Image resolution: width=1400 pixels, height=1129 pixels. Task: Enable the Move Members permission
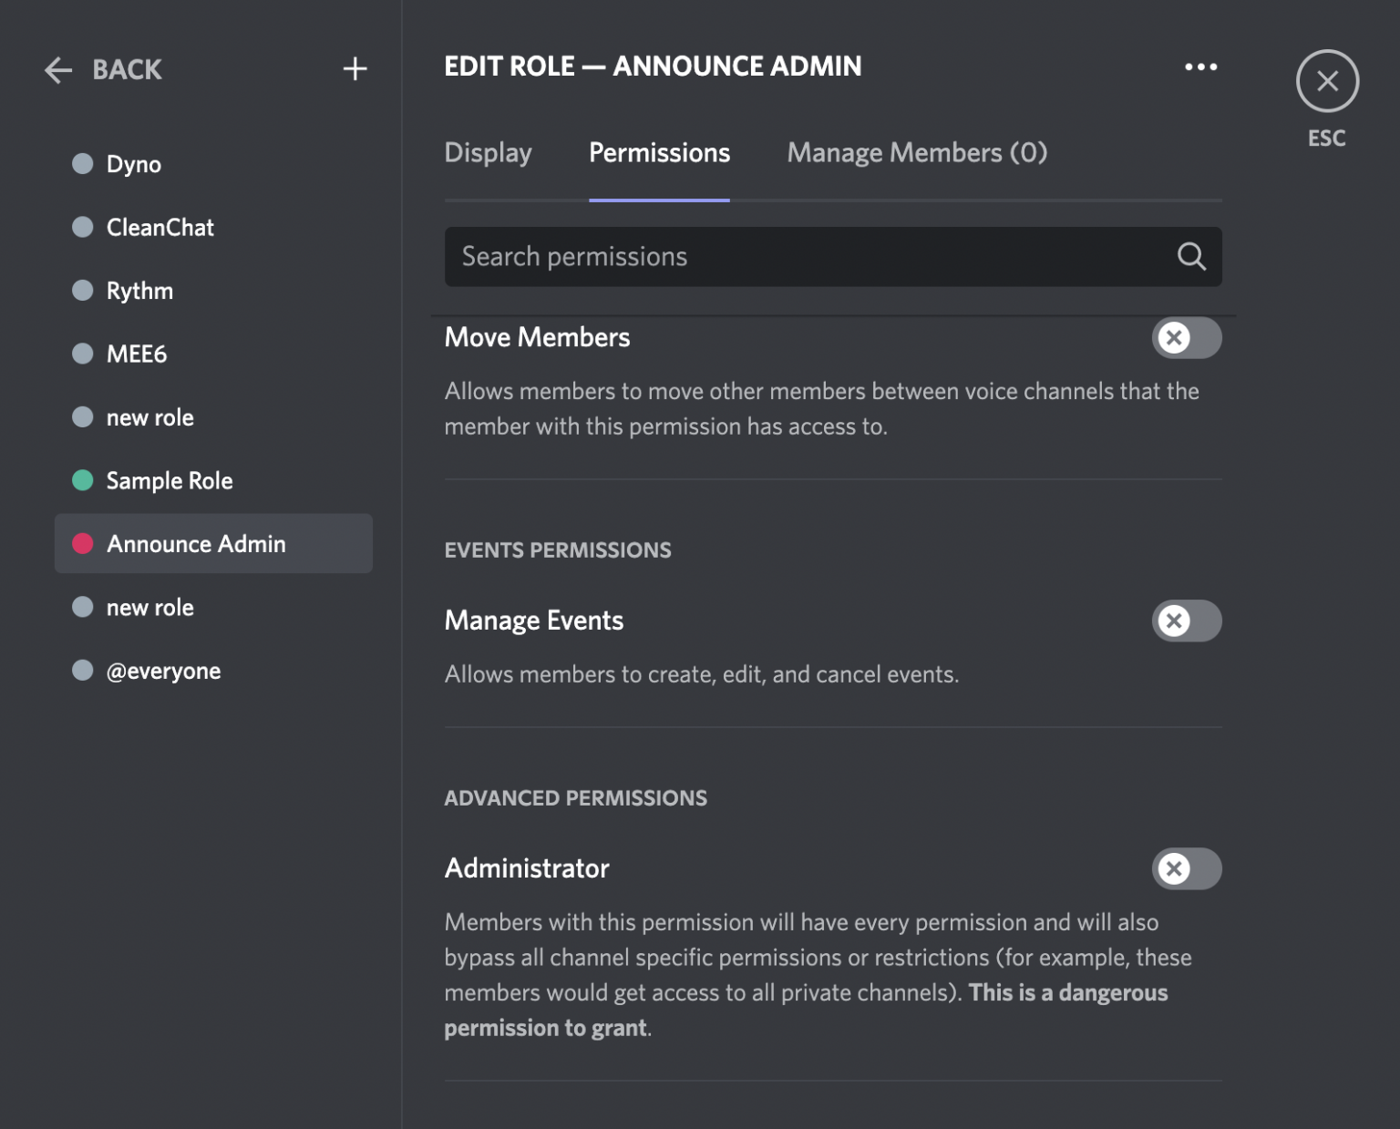pos(1186,338)
